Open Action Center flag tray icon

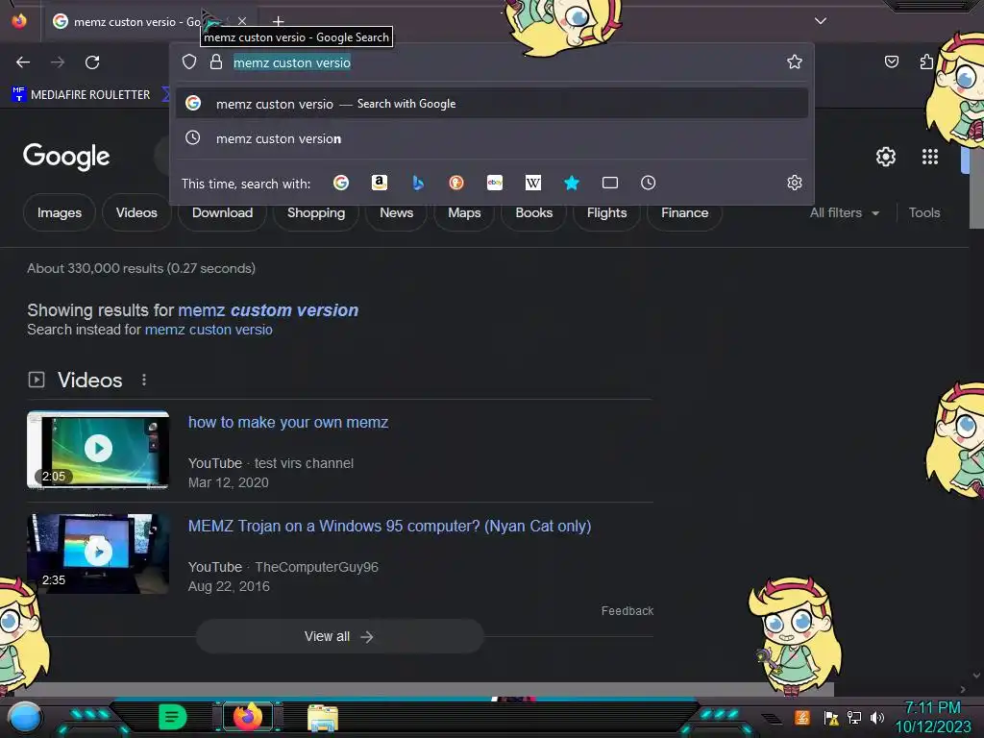831,717
